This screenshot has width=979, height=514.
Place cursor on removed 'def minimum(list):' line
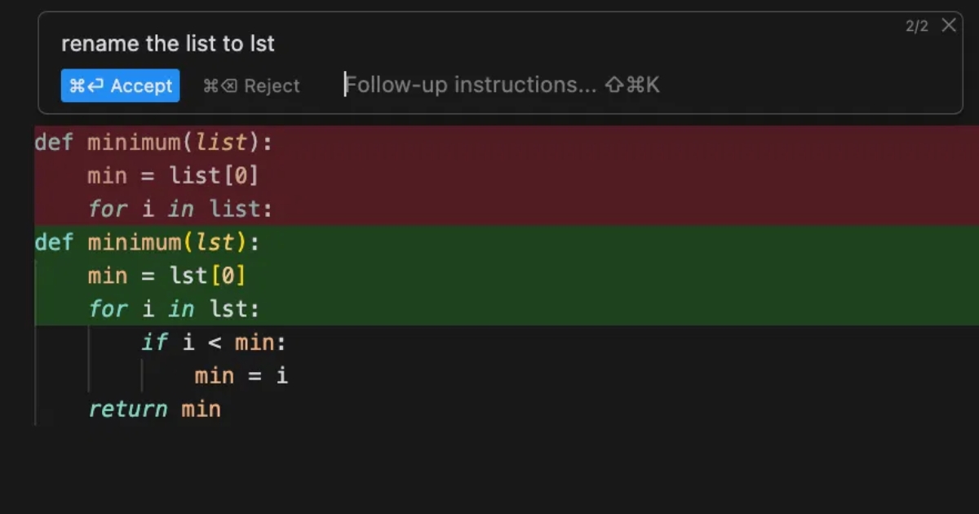click(x=153, y=143)
